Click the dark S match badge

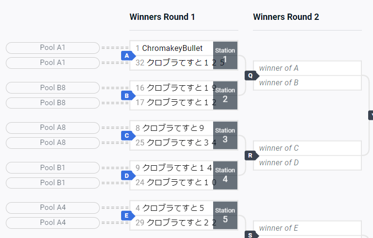[251, 235]
